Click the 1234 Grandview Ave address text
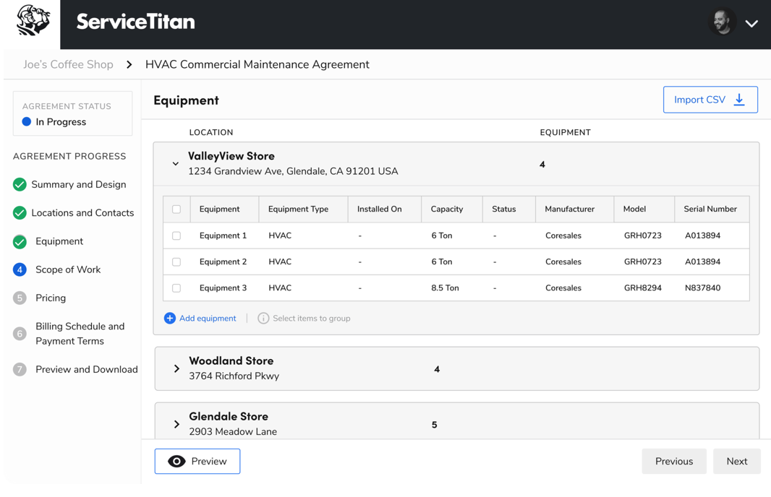 pyautogui.click(x=293, y=171)
